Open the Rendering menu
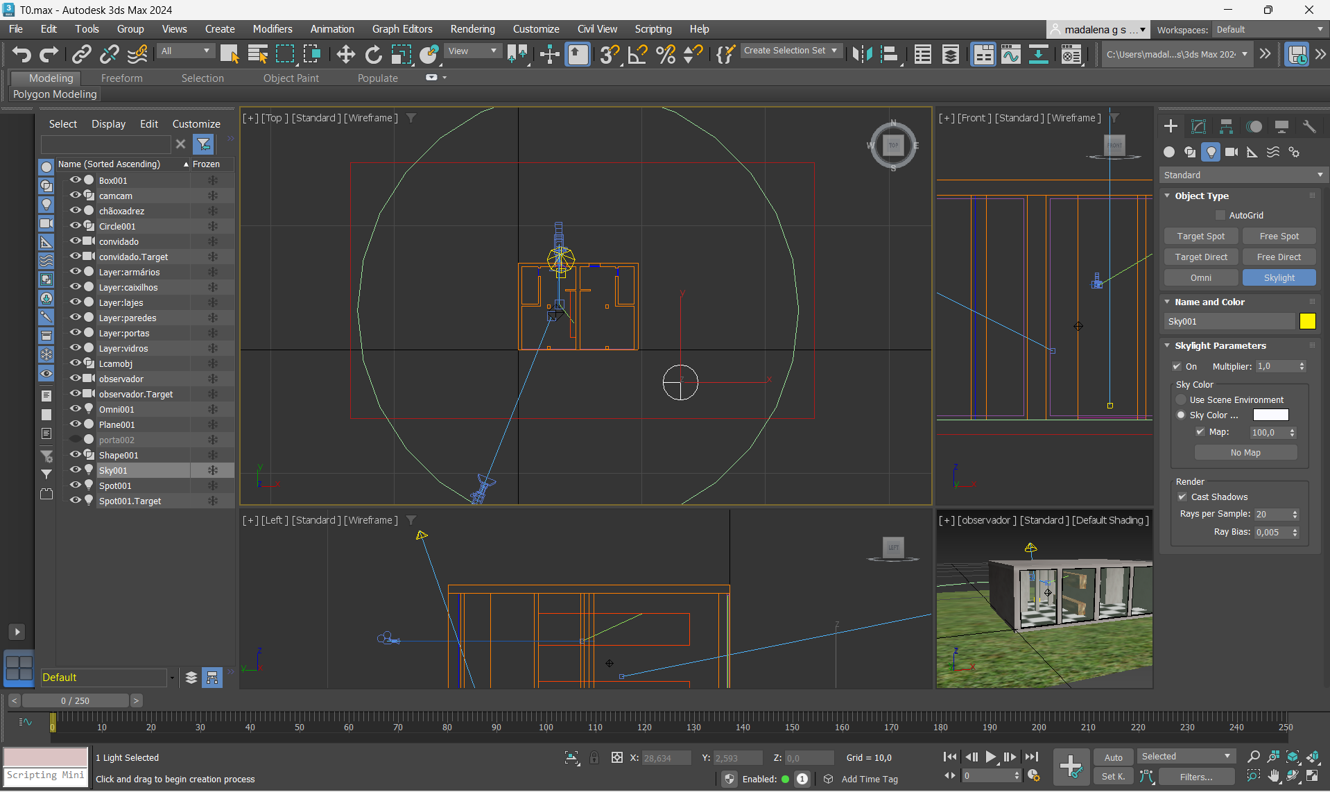 pyautogui.click(x=472, y=29)
